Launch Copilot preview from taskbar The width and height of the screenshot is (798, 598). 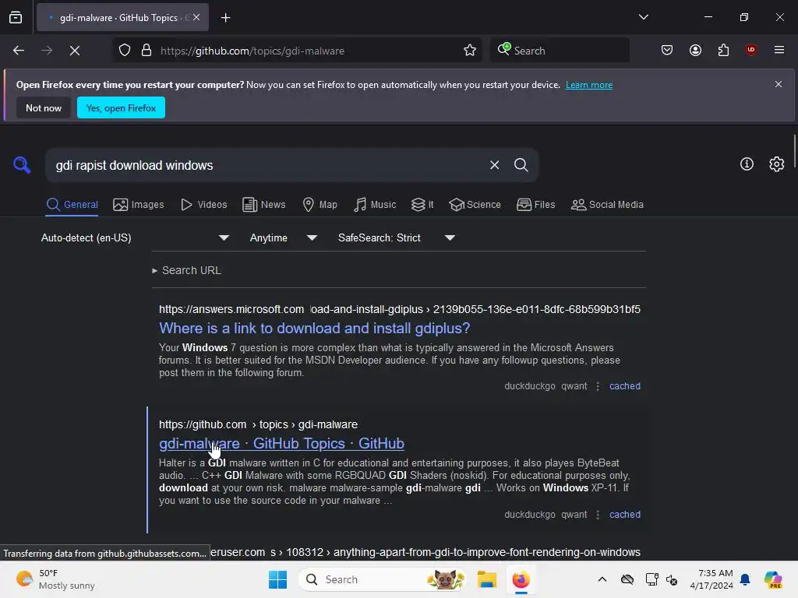point(773,579)
